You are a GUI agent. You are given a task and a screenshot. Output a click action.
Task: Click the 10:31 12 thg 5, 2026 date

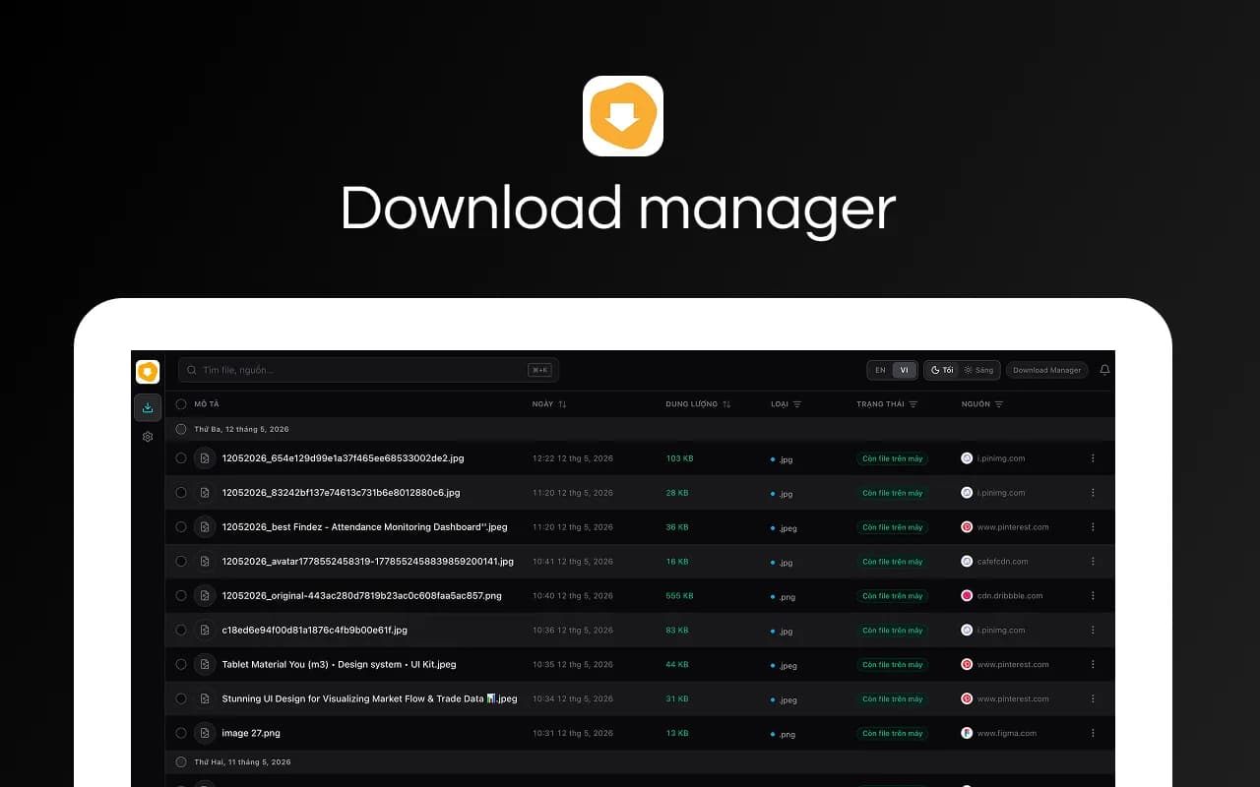(573, 733)
